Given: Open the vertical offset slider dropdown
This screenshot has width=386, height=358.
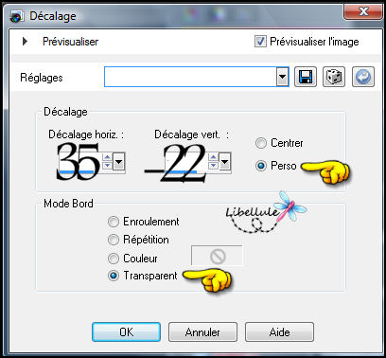Looking at the screenshot, I should coord(224,162).
